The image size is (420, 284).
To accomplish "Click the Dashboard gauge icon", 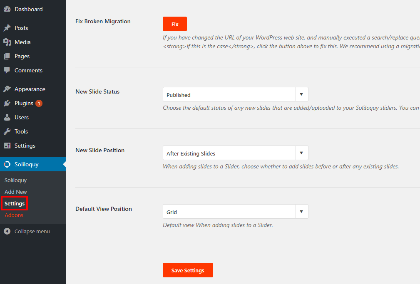I will 7,9.
